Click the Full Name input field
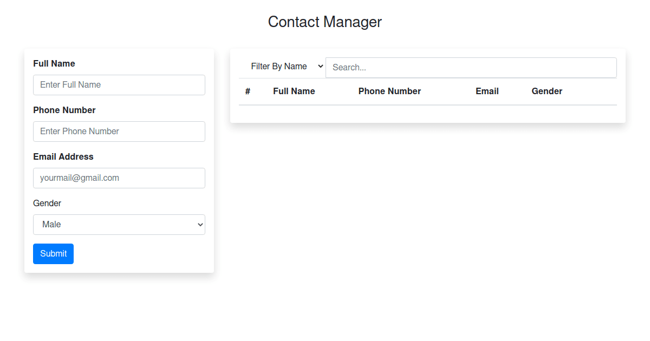 pos(119,85)
